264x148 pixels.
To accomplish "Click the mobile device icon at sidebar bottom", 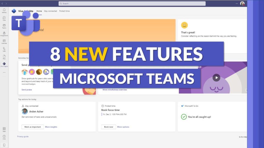I will (x=4, y=145).
